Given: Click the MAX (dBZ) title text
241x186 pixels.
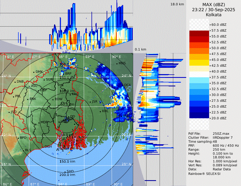Looking at the screenshot, I should 214,5.
